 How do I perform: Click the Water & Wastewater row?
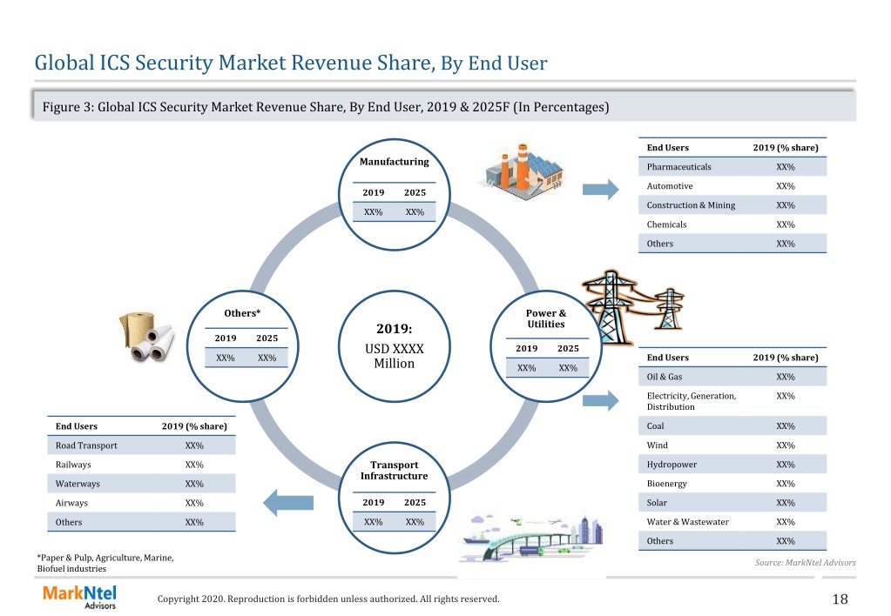(732, 522)
